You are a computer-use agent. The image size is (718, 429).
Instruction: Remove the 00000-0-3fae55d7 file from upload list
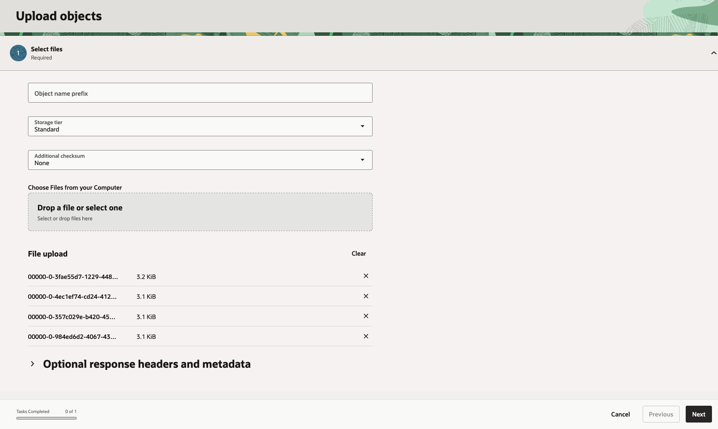coord(366,276)
